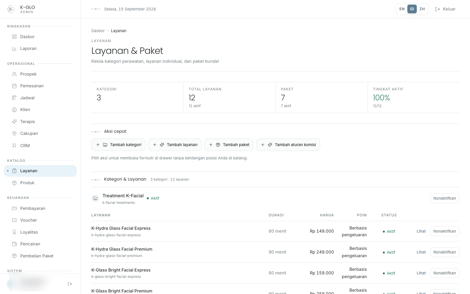Open Laporan via its chart icon
This screenshot has height=294, width=470.
pos(14,48)
